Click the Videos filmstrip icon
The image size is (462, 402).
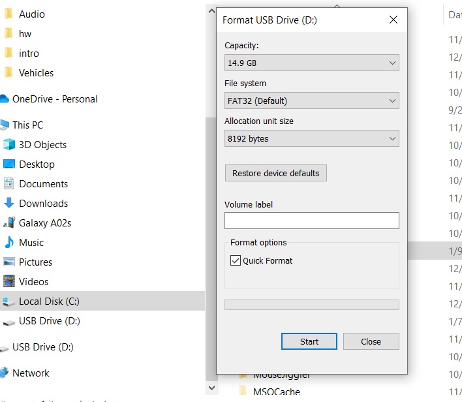(9, 282)
